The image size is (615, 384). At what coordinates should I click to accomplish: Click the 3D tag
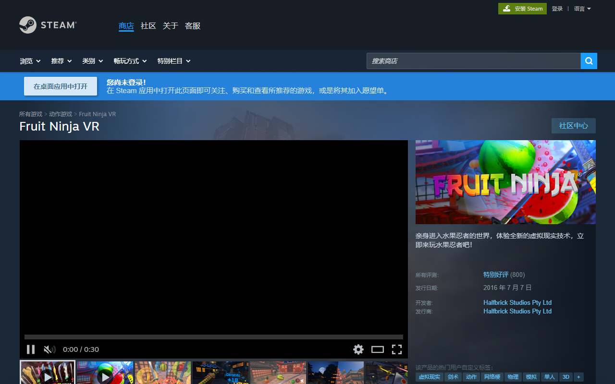566,377
